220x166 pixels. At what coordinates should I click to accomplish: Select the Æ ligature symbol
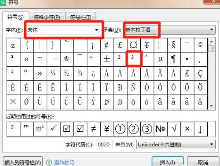187,73
